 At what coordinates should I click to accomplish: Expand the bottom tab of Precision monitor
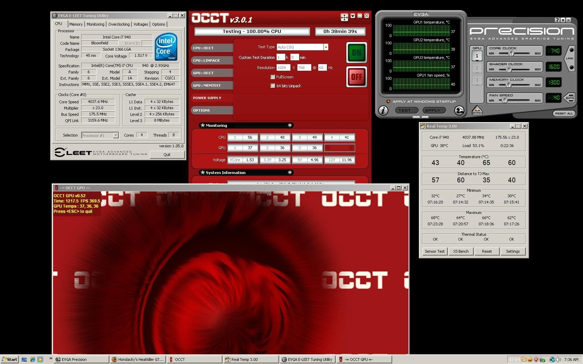[x=420, y=118]
